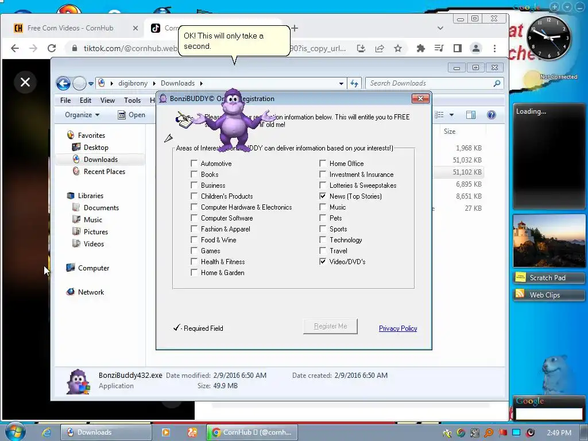Image resolution: width=588 pixels, height=441 pixels.
Task: Open the view options dropdown arrow
Action: (451, 115)
